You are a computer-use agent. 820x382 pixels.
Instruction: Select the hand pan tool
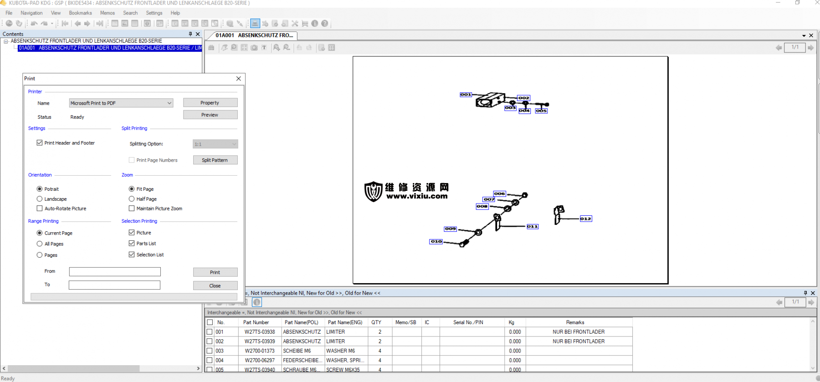[x=225, y=47]
